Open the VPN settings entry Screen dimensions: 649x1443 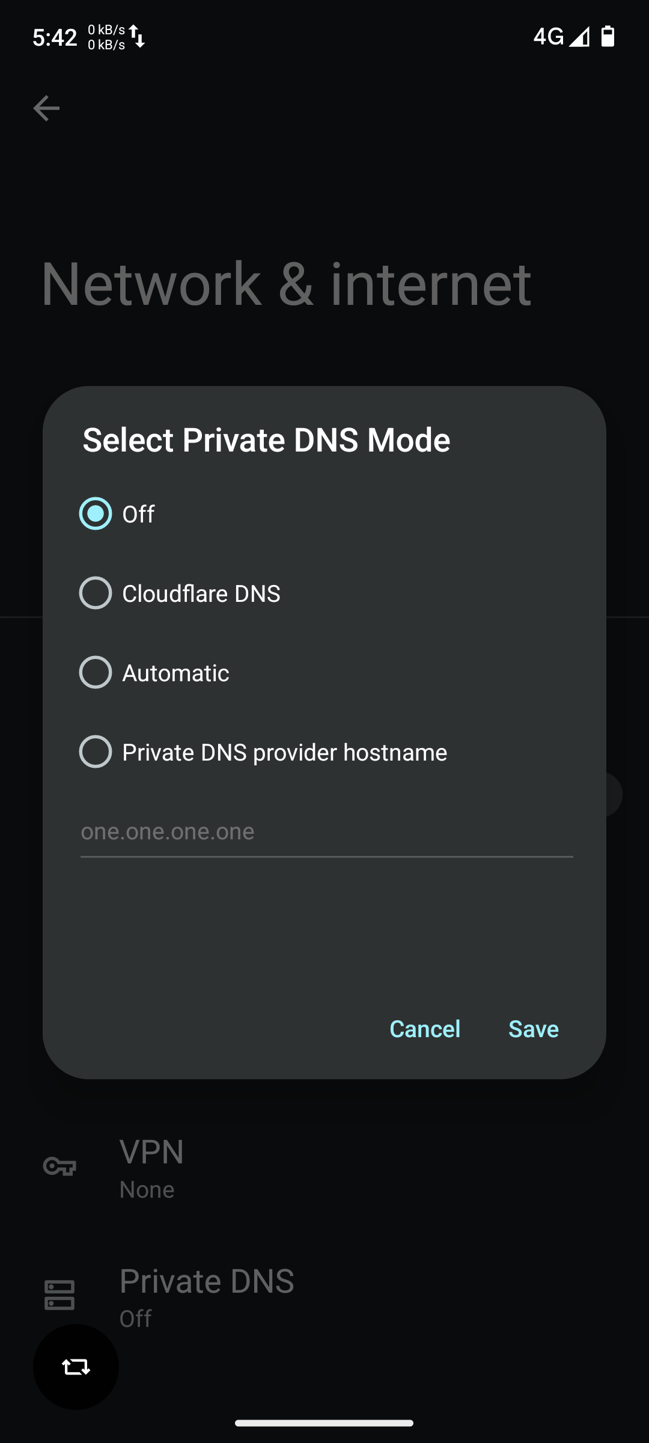click(151, 1168)
